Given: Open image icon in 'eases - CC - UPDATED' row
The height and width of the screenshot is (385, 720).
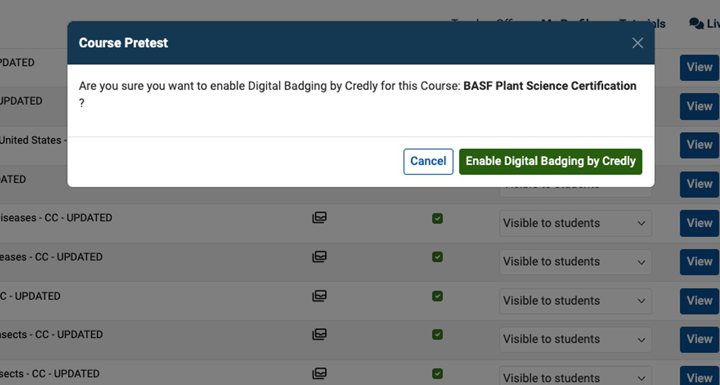Looking at the screenshot, I should click(319, 257).
